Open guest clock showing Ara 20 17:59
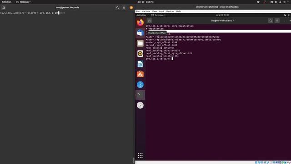 (223, 15)
